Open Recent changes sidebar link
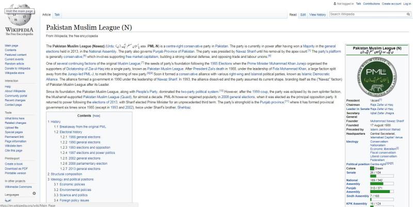Image resolution: width=413 pixels, height=207 pixels. 15,100
